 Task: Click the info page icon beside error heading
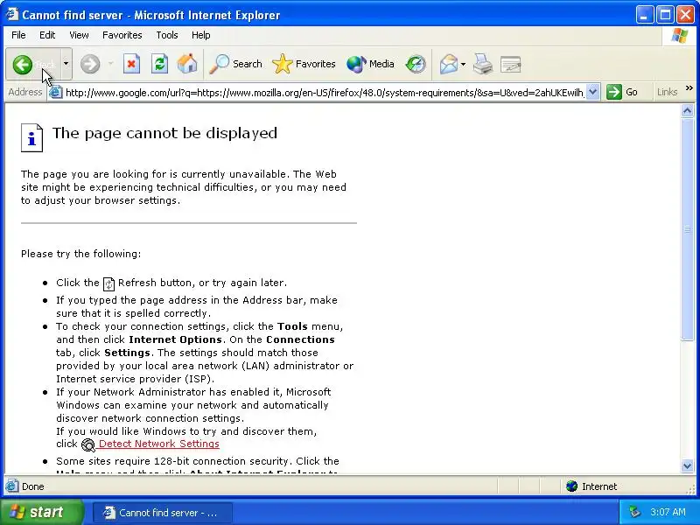pyautogui.click(x=31, y=137)
